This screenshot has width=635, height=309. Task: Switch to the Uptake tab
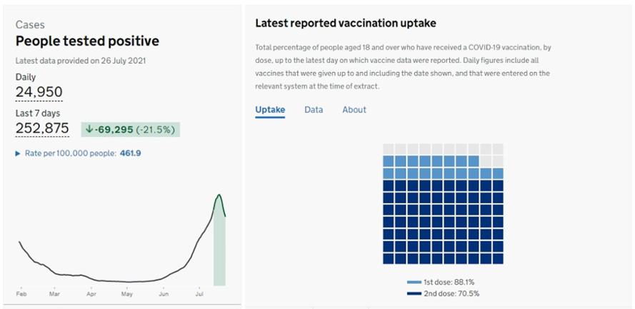click(270, 110)
